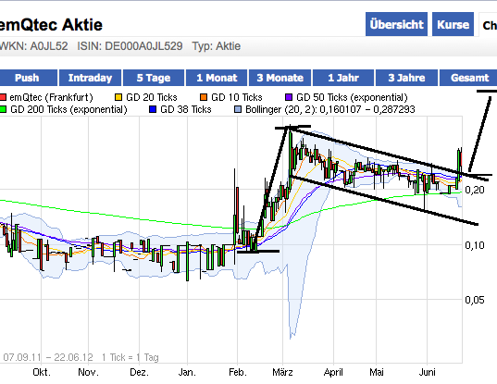This screenshot has width=497, height=384.
Task: Click the GD 20 Ticks legend label
Action: pos(152,97)
